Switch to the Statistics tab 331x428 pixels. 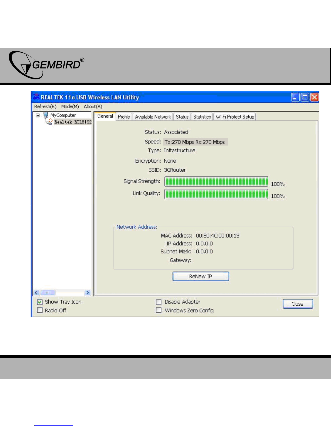(x=202, y=117)
